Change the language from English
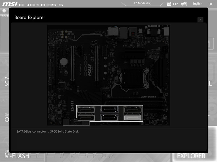The image size is (217, 162). 197,4
